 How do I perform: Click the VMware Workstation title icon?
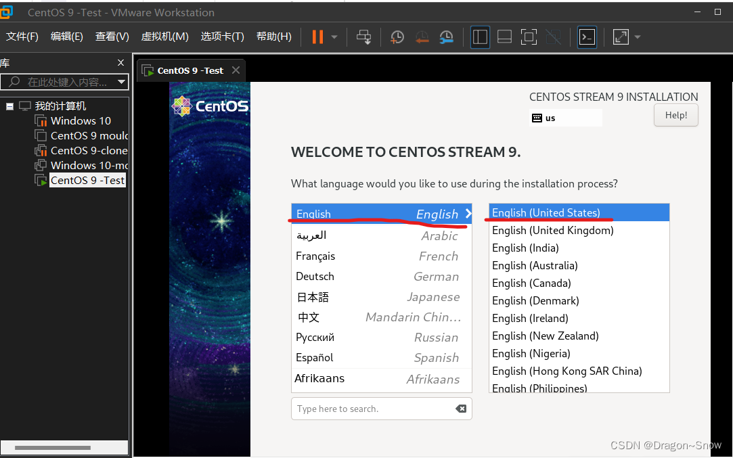6,12
